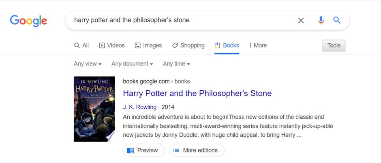Click the blue magnifier search icon

point(337,20)
